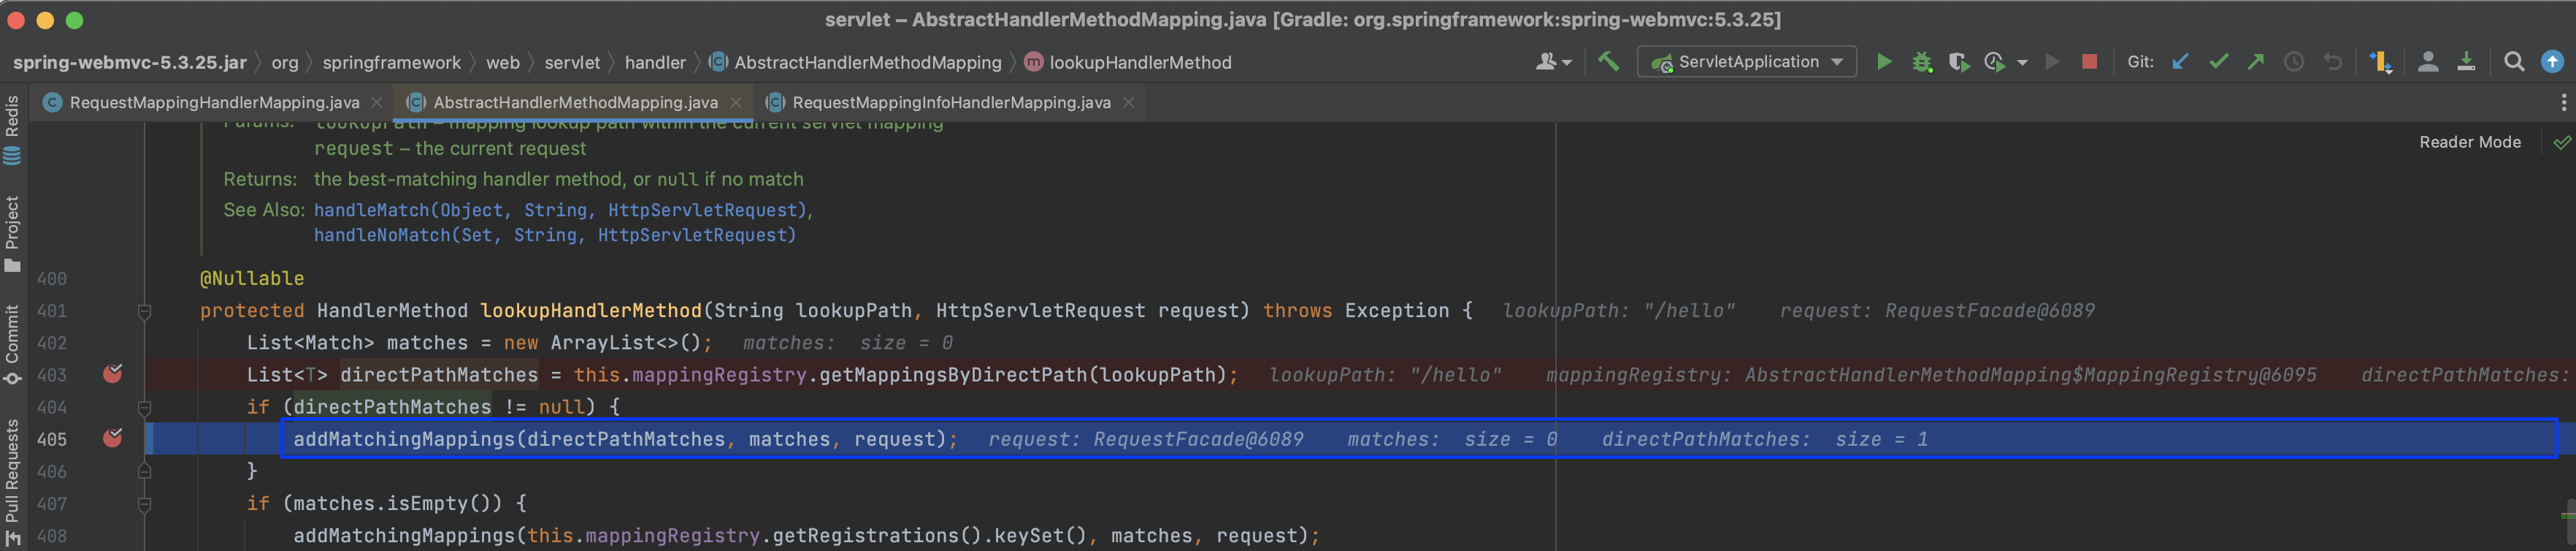Close AbstractHandlerMethodMapping.java tab

(x=736, y=102)
